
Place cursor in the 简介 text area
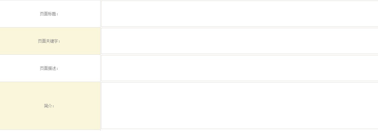(x=239, y=105)
